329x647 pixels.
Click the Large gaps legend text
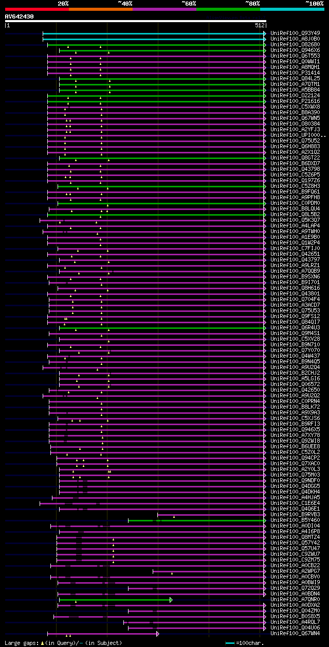point(63,643)
